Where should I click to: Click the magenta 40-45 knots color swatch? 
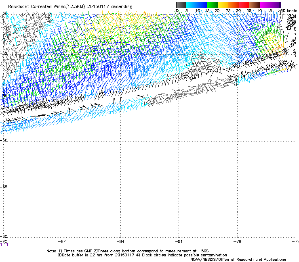[265, 5]
